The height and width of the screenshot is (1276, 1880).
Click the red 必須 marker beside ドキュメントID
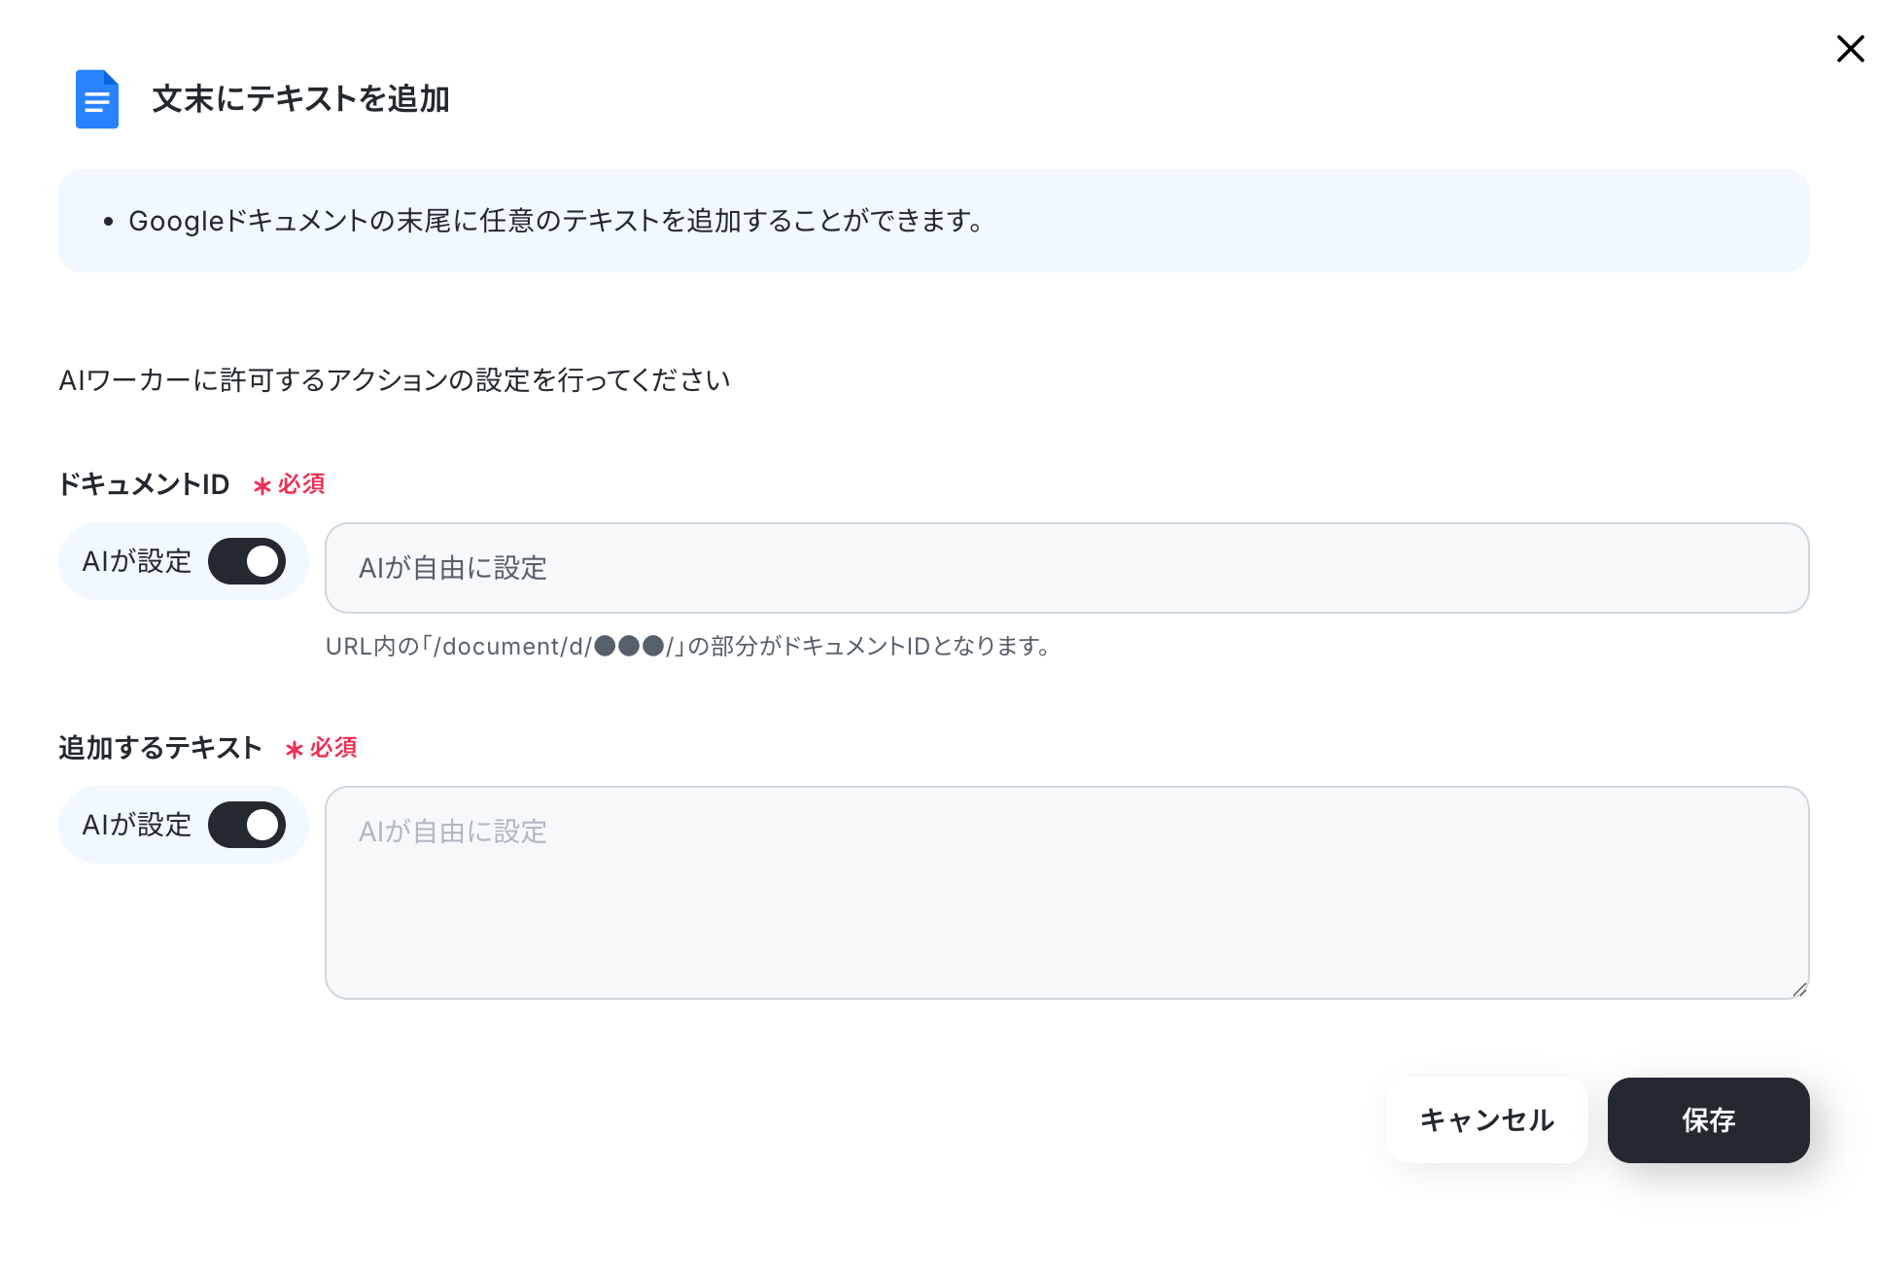click(290, 484)
